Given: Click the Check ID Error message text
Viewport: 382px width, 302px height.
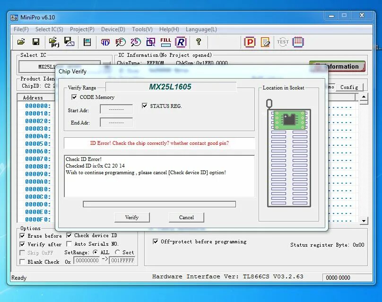Looking at the screenshot, I should (84, 159).
